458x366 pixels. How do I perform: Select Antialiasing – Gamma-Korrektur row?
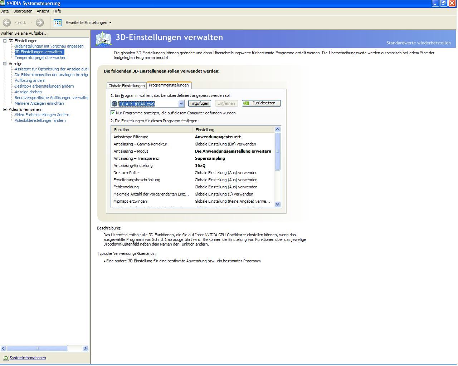click(193, 144)
